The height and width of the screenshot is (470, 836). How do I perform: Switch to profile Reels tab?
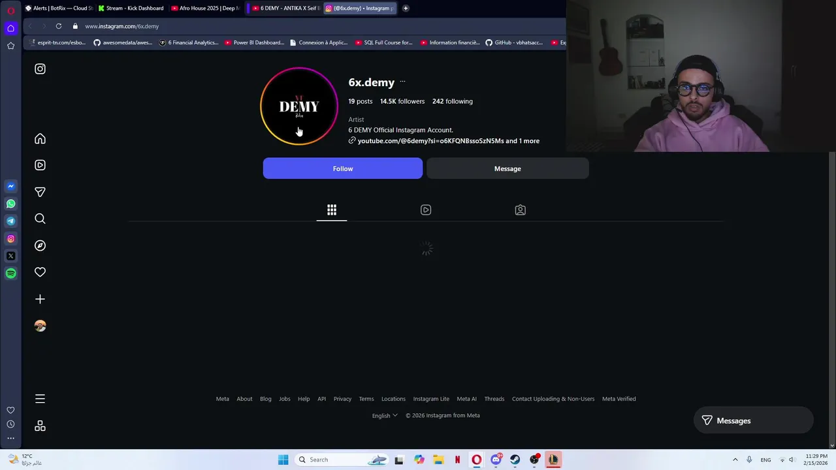(x=426, y=210)
